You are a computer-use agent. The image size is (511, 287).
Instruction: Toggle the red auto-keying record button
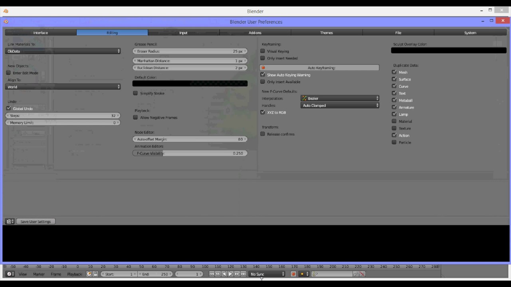coord(293,274)
